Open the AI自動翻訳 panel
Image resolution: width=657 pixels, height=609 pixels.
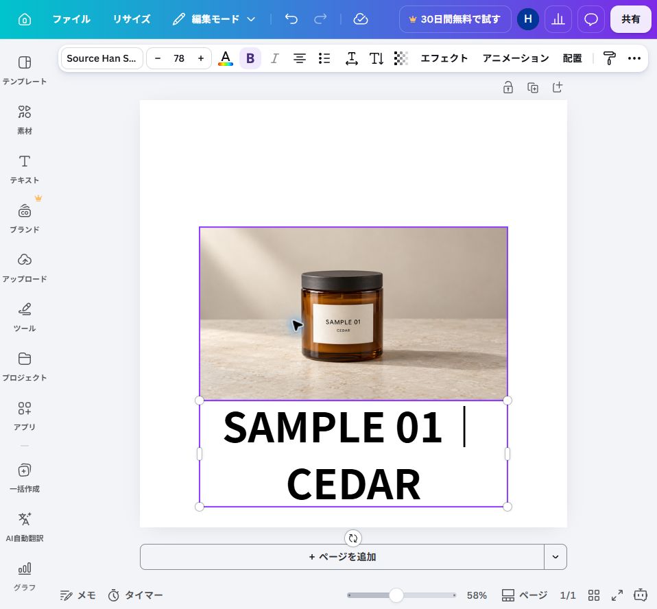(25, 527)
